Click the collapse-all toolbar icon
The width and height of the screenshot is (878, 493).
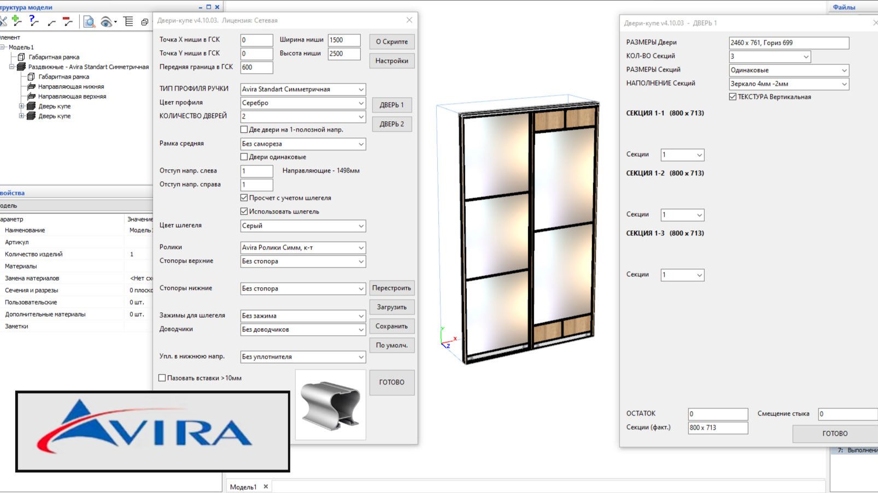[x=145, y=22]
